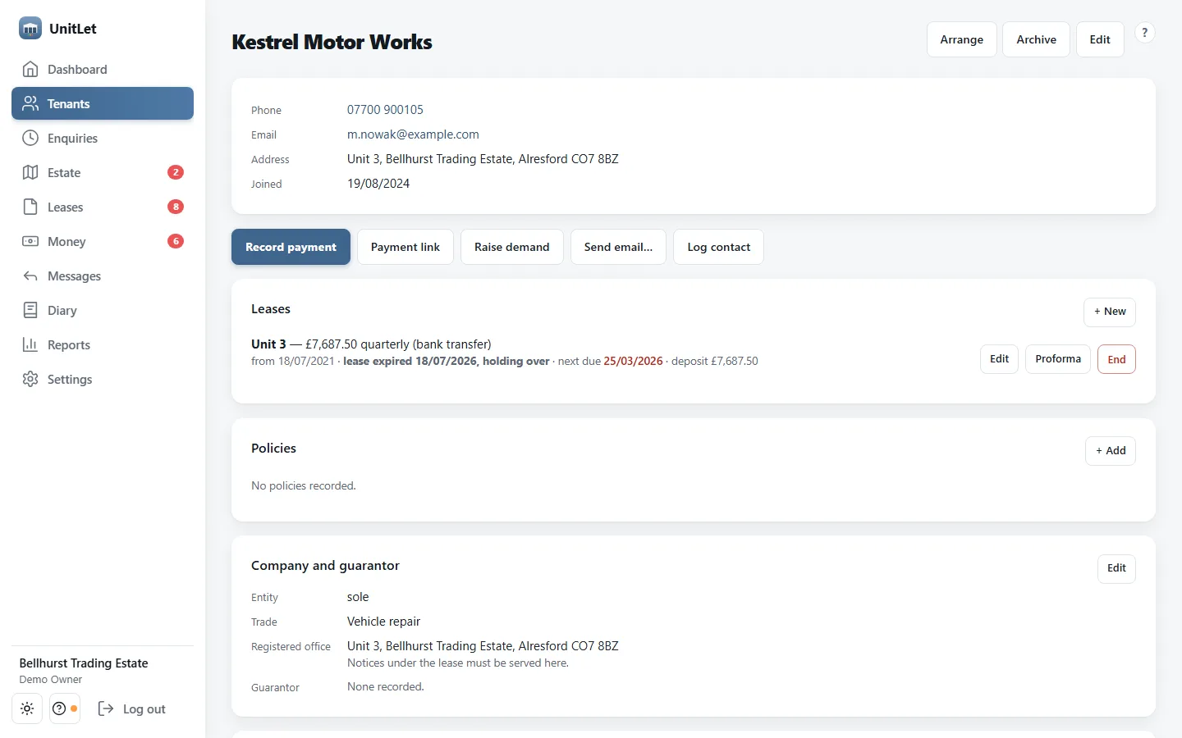Call phone number 07700 900105
The width and height of the screenshot is (1182, 738).
click(x=385, y=110)
